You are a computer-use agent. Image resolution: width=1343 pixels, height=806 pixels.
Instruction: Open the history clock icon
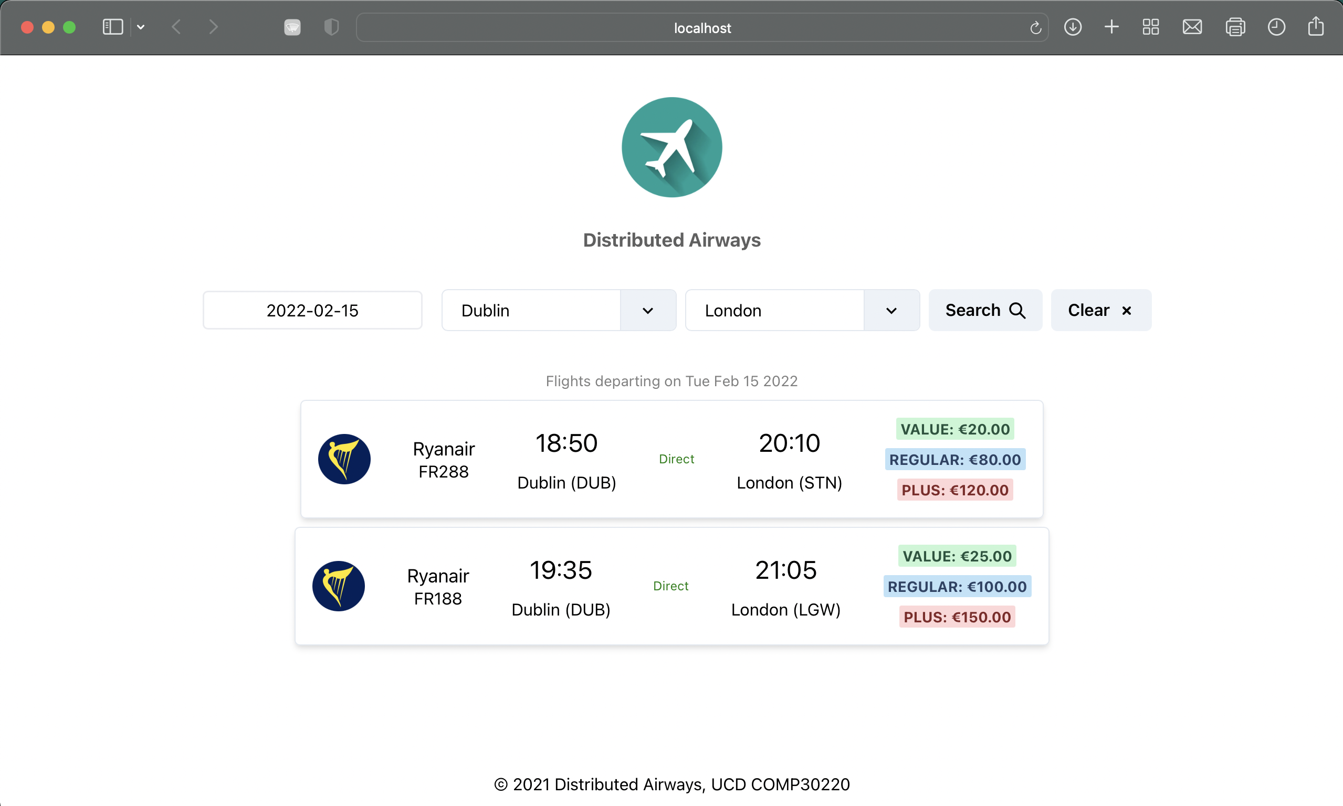(1276, 27)
